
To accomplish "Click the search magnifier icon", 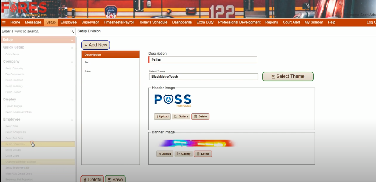I will (x=72, y=31).
